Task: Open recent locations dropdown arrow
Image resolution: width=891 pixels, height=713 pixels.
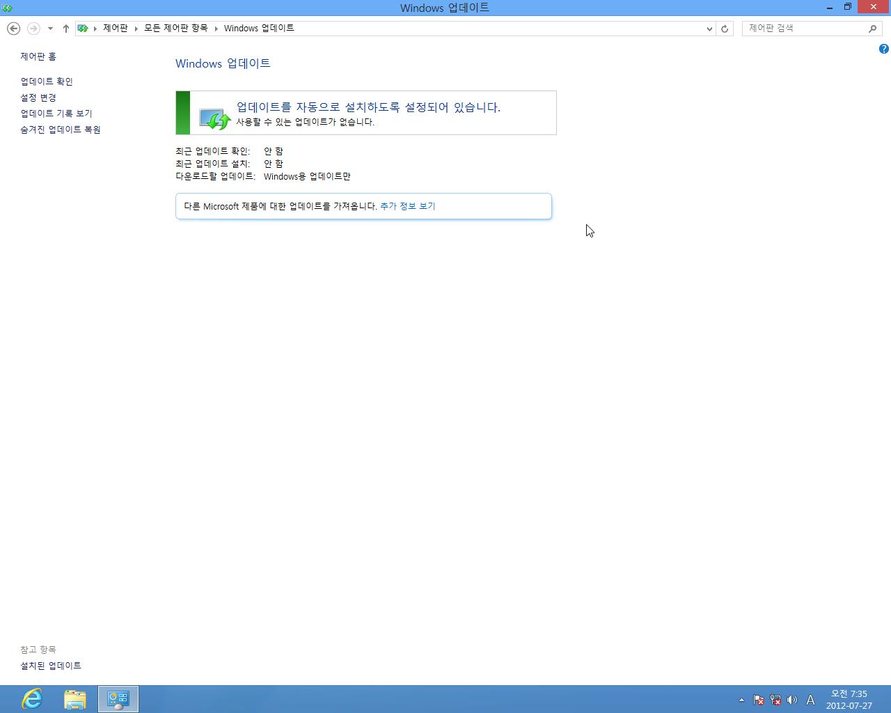Action: [50, 29]
